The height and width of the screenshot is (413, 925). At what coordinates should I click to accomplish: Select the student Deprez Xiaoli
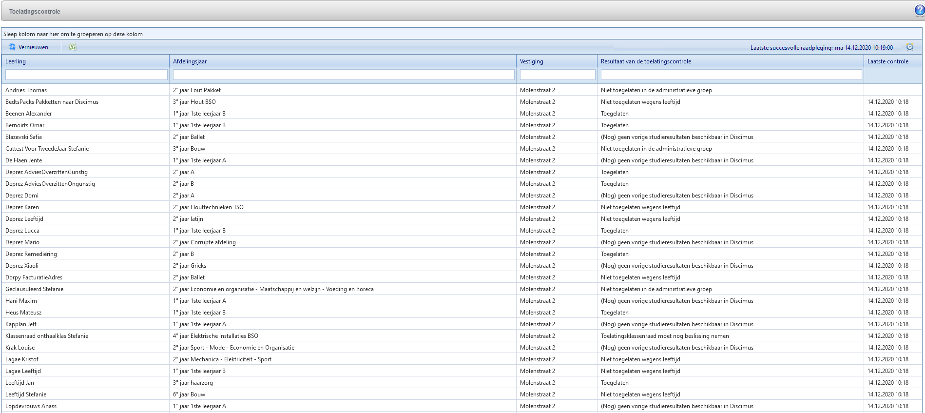coord(22,266)
